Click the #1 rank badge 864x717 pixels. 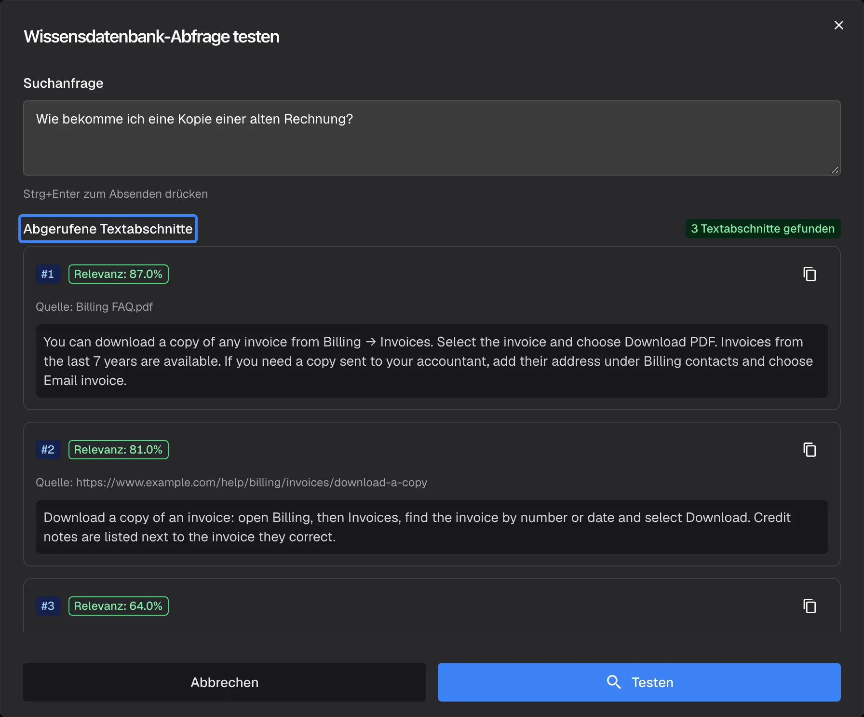click(x=48, y=274)
